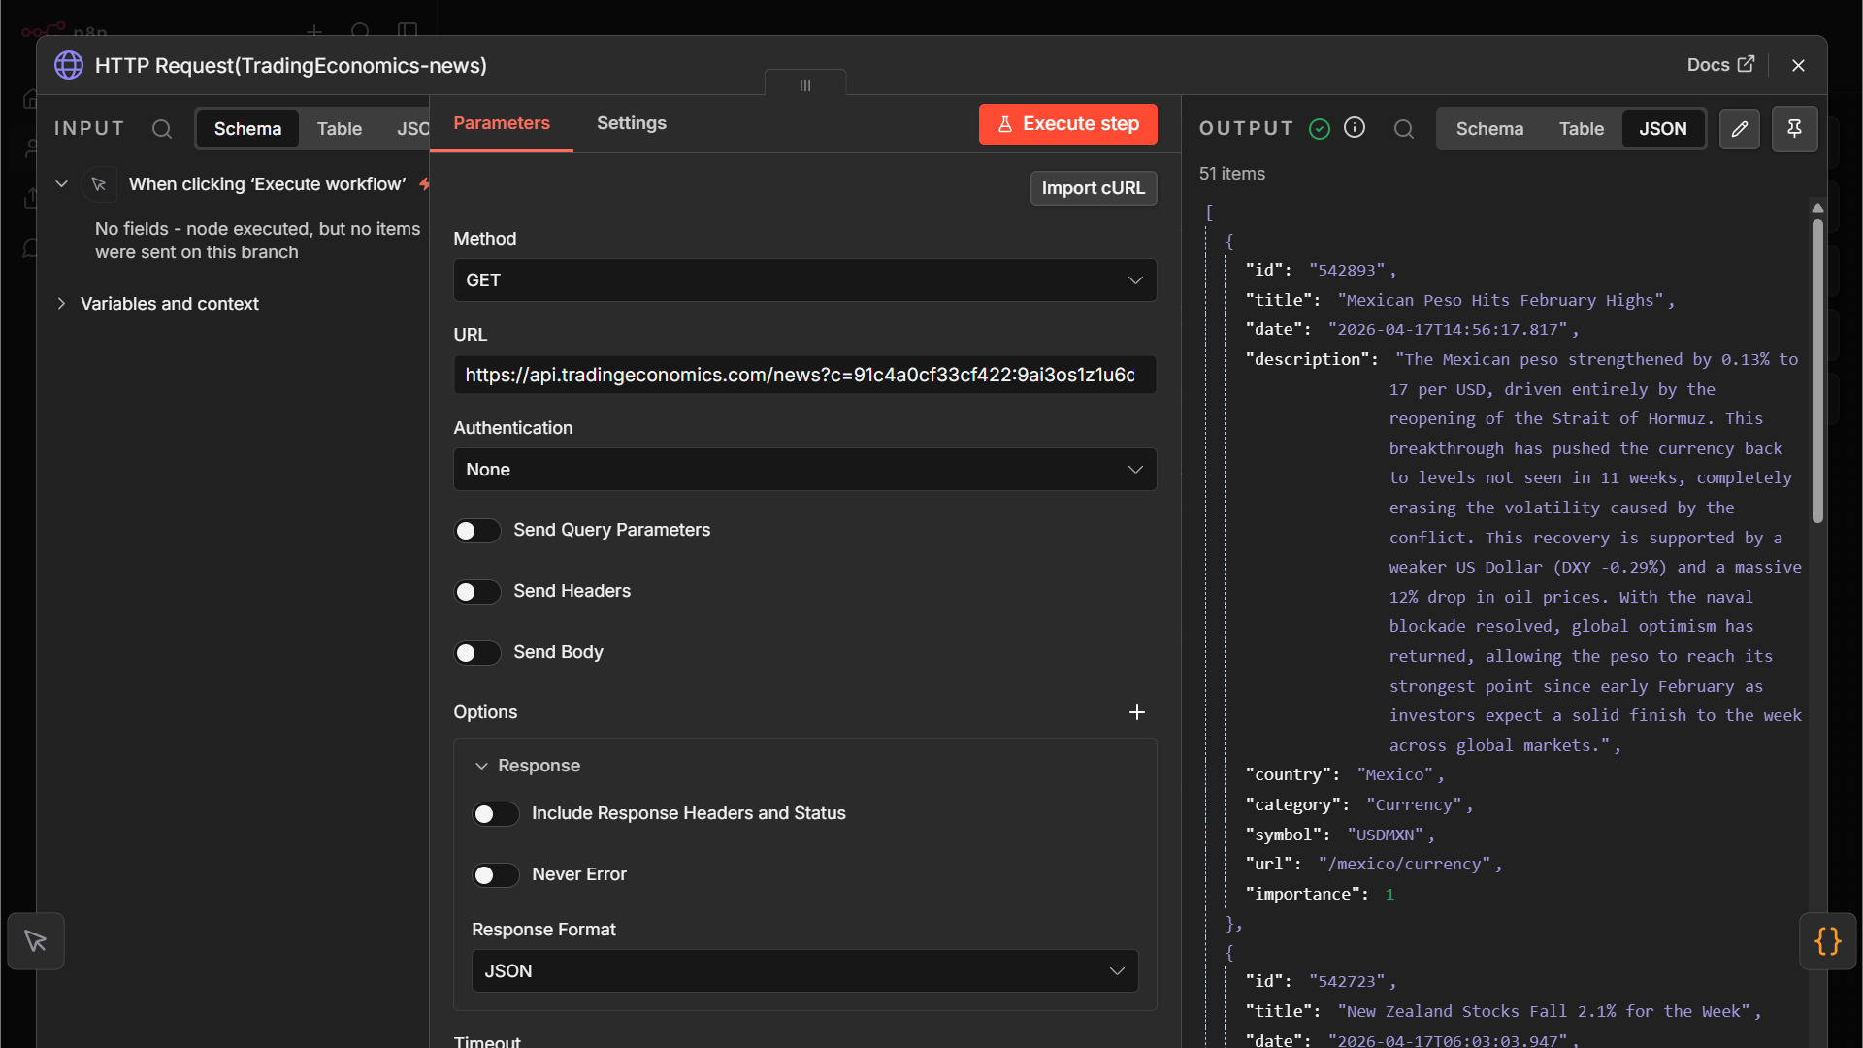Click the output info circle icon
The height and width of the screenshot is (1048, 1863).
click(x=1355, y=128)
